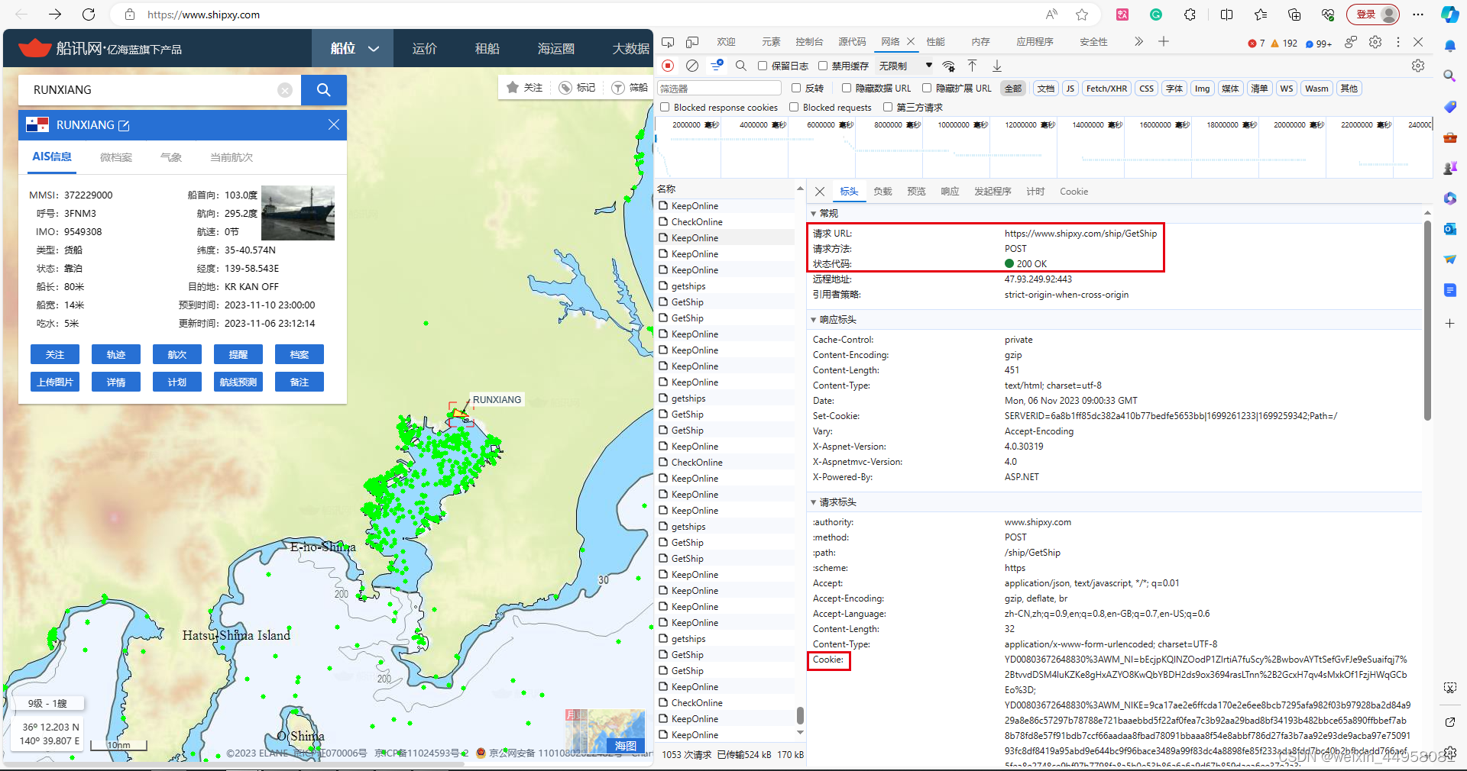Click the edit icon next to RUNXIANG title
Screen dimensions: 1467x771
124,125
